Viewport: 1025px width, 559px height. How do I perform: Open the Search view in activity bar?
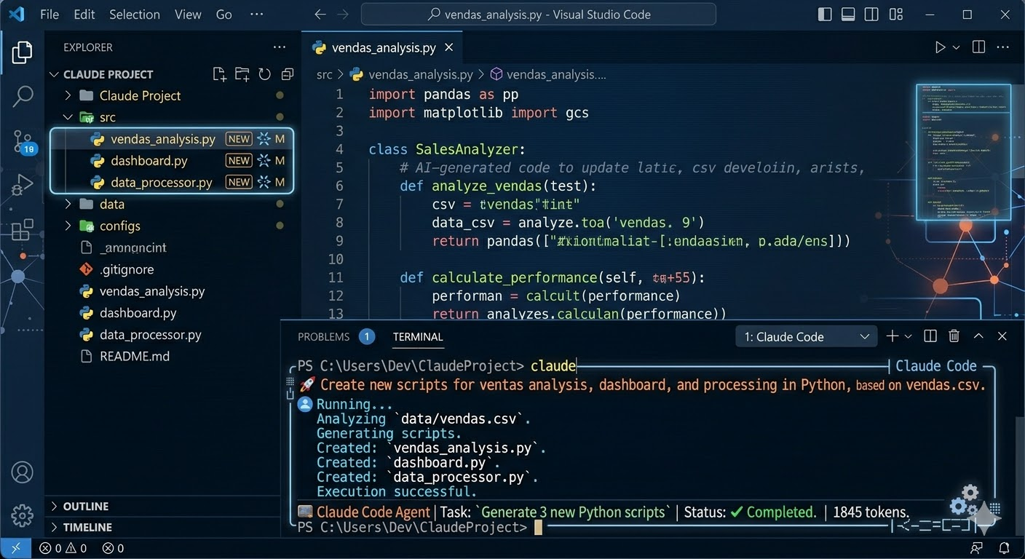pos(23,95)
